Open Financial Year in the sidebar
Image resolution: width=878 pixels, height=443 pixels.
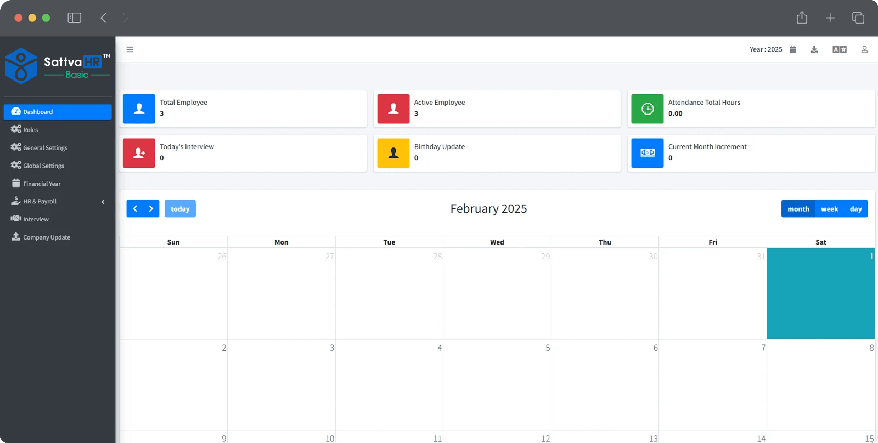tap(58, 184)
